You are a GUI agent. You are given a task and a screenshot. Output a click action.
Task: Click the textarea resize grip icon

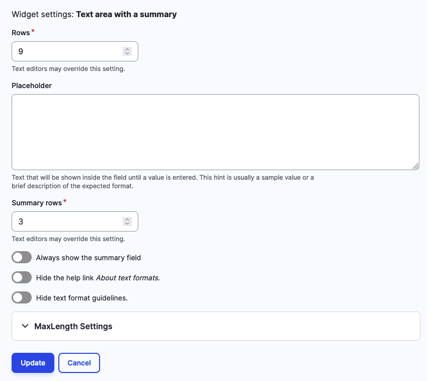[415, 167]
